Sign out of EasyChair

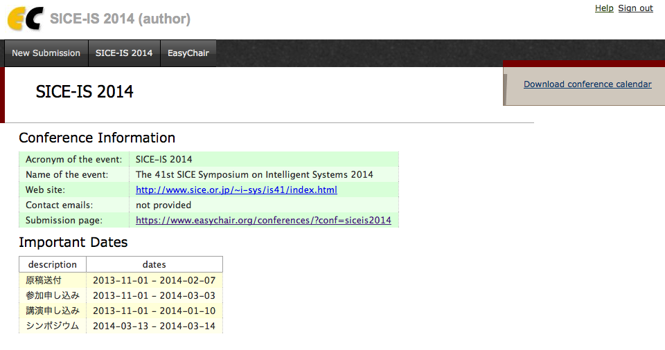point(635,8)
